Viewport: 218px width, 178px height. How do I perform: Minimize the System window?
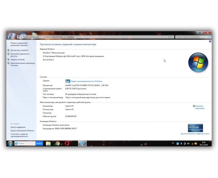197,32
